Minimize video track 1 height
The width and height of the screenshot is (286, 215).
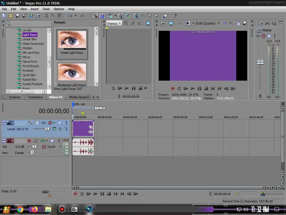click(4, 121)
